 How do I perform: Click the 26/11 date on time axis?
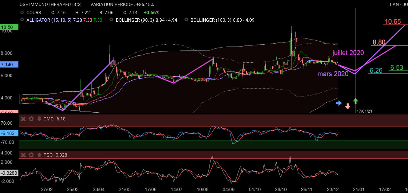(x=307, y=189)
